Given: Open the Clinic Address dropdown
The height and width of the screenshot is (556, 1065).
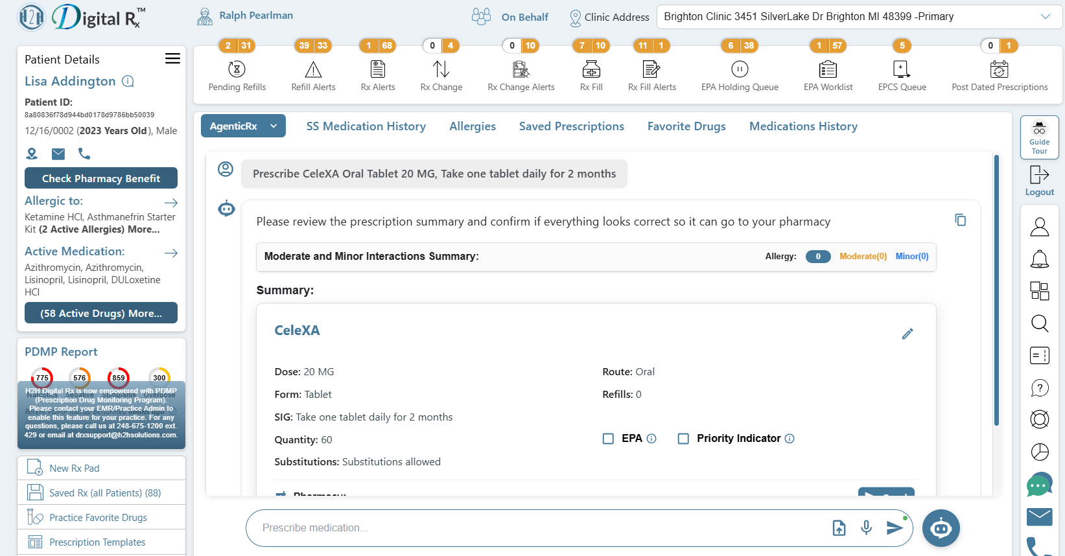Looking at the screenshot, I should coord(860,17).
